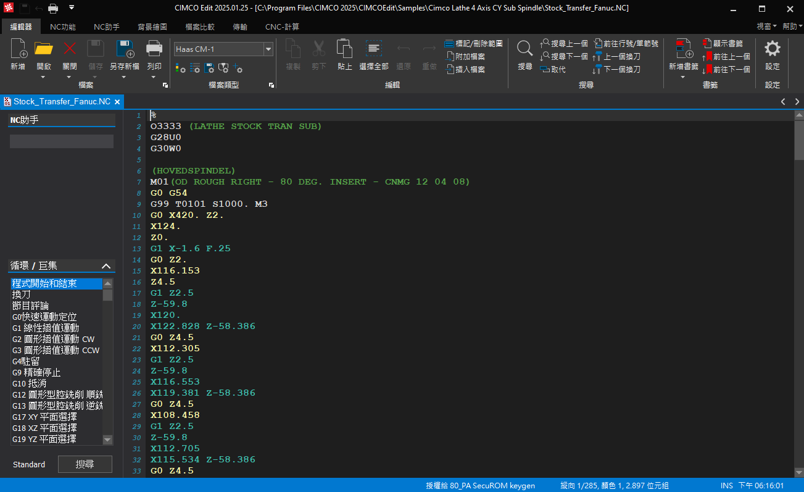Select the 編輯器 tab

pos(21,27)
